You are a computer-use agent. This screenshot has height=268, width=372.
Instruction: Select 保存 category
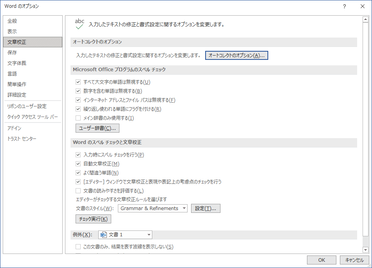(33, 52)
